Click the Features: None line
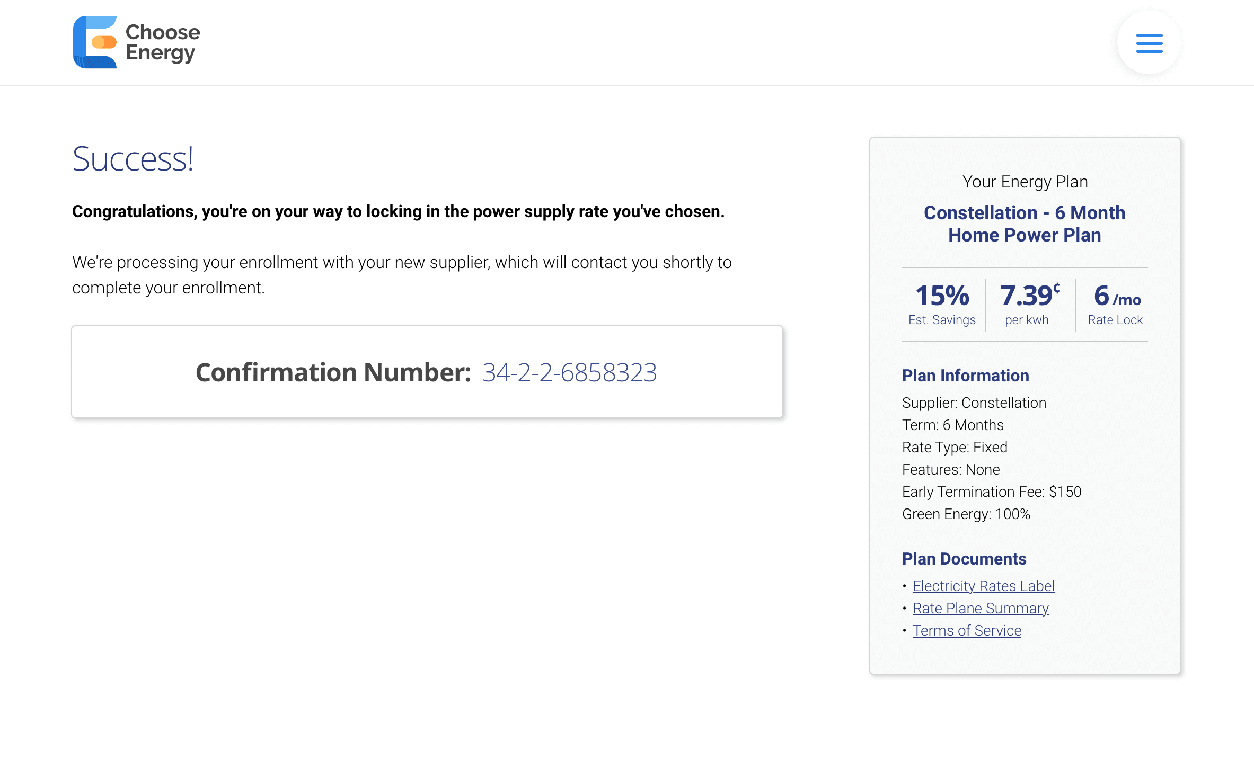Image resolution: width=1254 pixels, height=768 pixels. click(x=951, y=469)
